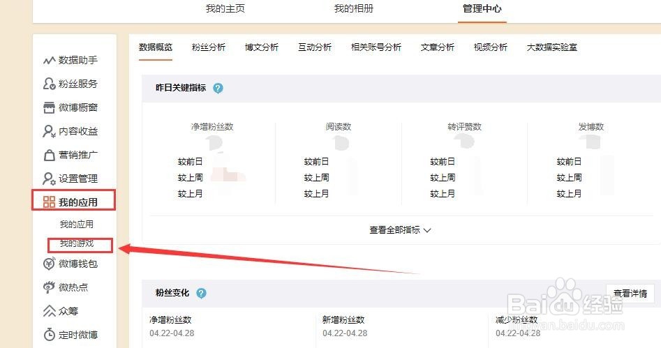
Task: Open 我的相册 tab
Action: (x=354, y=9)
